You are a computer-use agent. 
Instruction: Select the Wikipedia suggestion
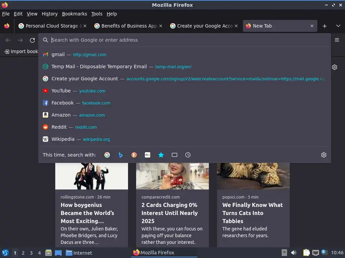tap(185, 139)
